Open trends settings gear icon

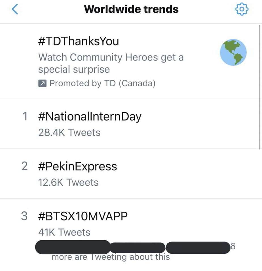pos(242,9)
